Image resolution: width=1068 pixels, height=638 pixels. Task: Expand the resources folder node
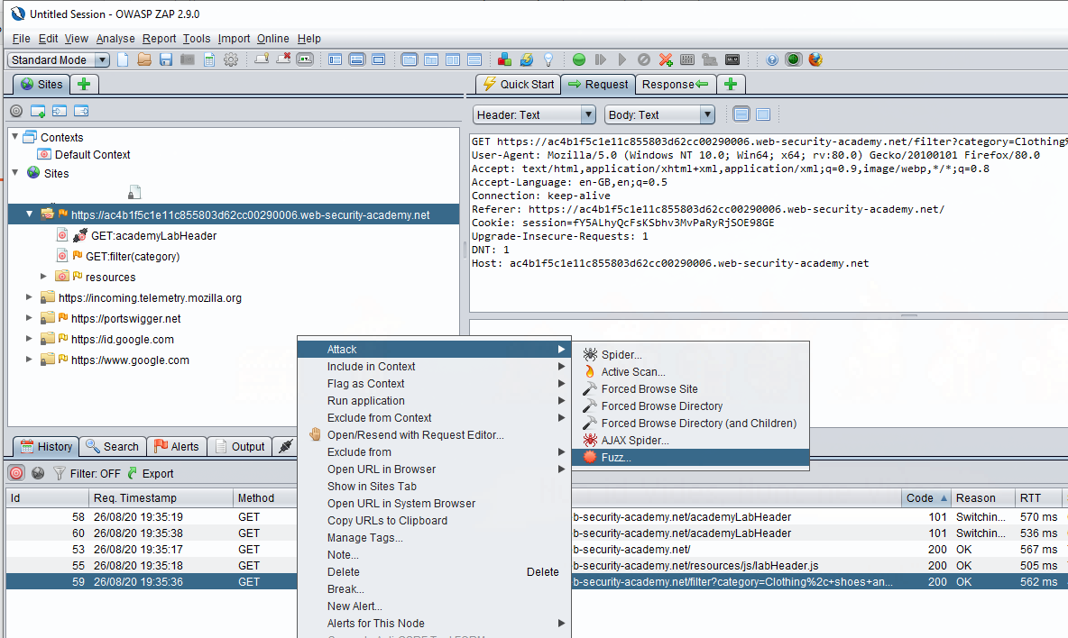pos(43,276)
